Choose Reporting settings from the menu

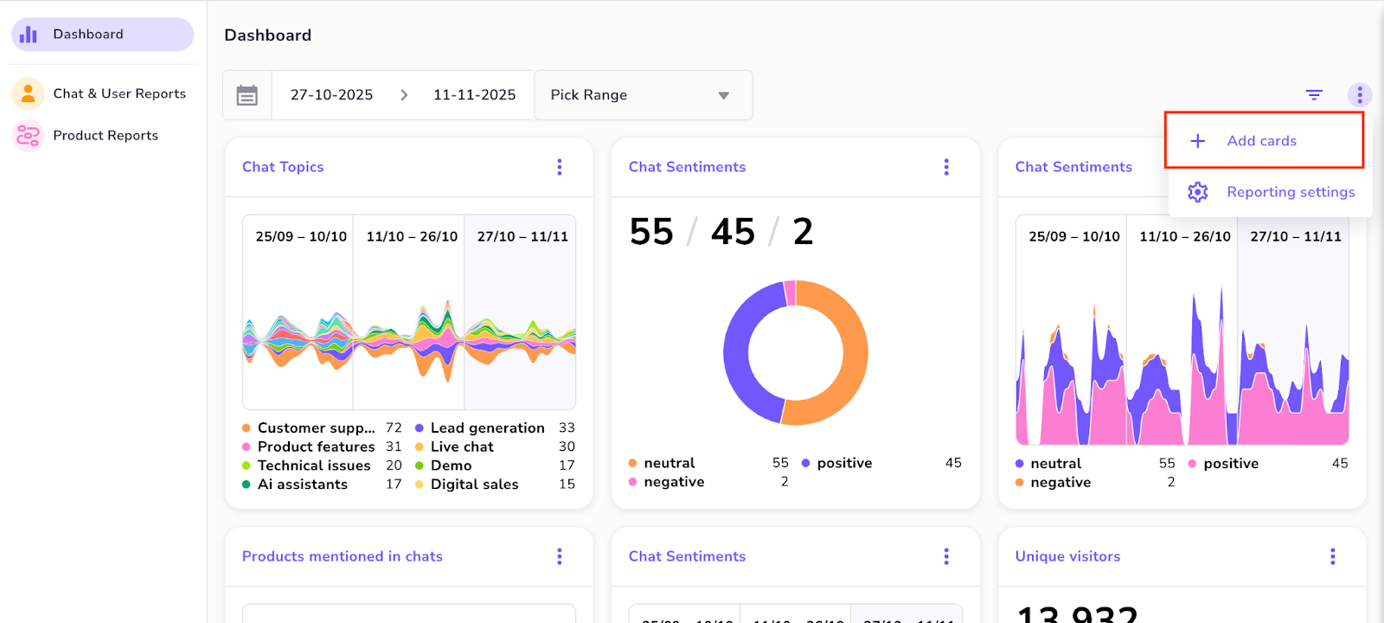tap(1290, 192)
